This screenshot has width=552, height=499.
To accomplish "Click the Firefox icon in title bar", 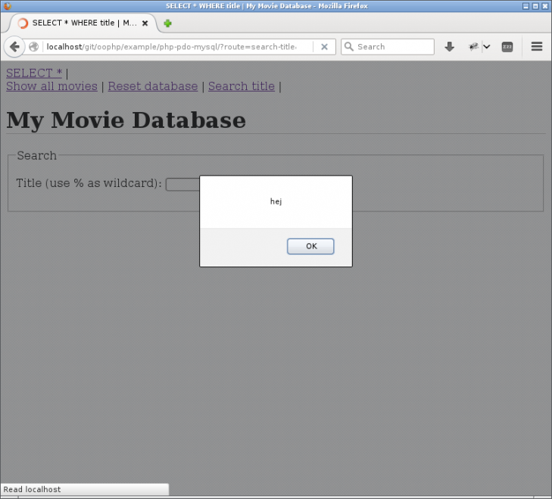I will [x=7, y=6].
